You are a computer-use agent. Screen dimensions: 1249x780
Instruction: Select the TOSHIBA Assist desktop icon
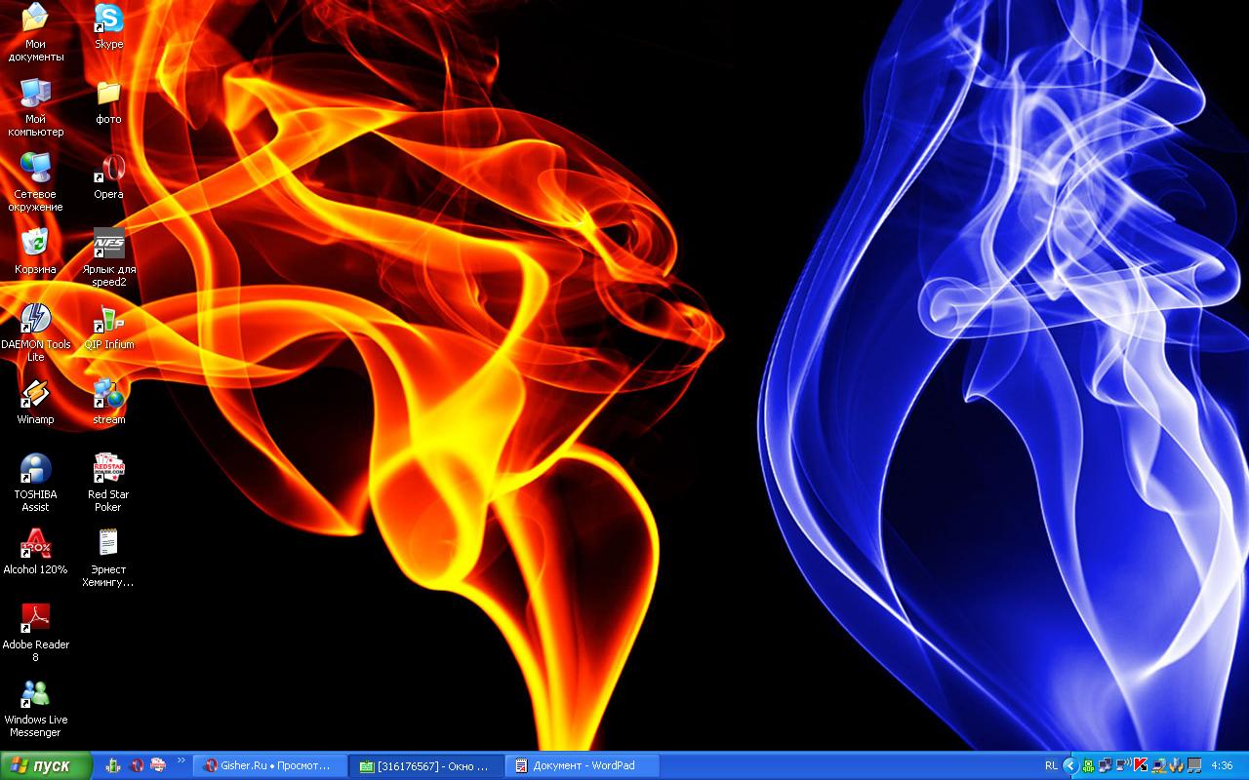click(x=35, y=469)
